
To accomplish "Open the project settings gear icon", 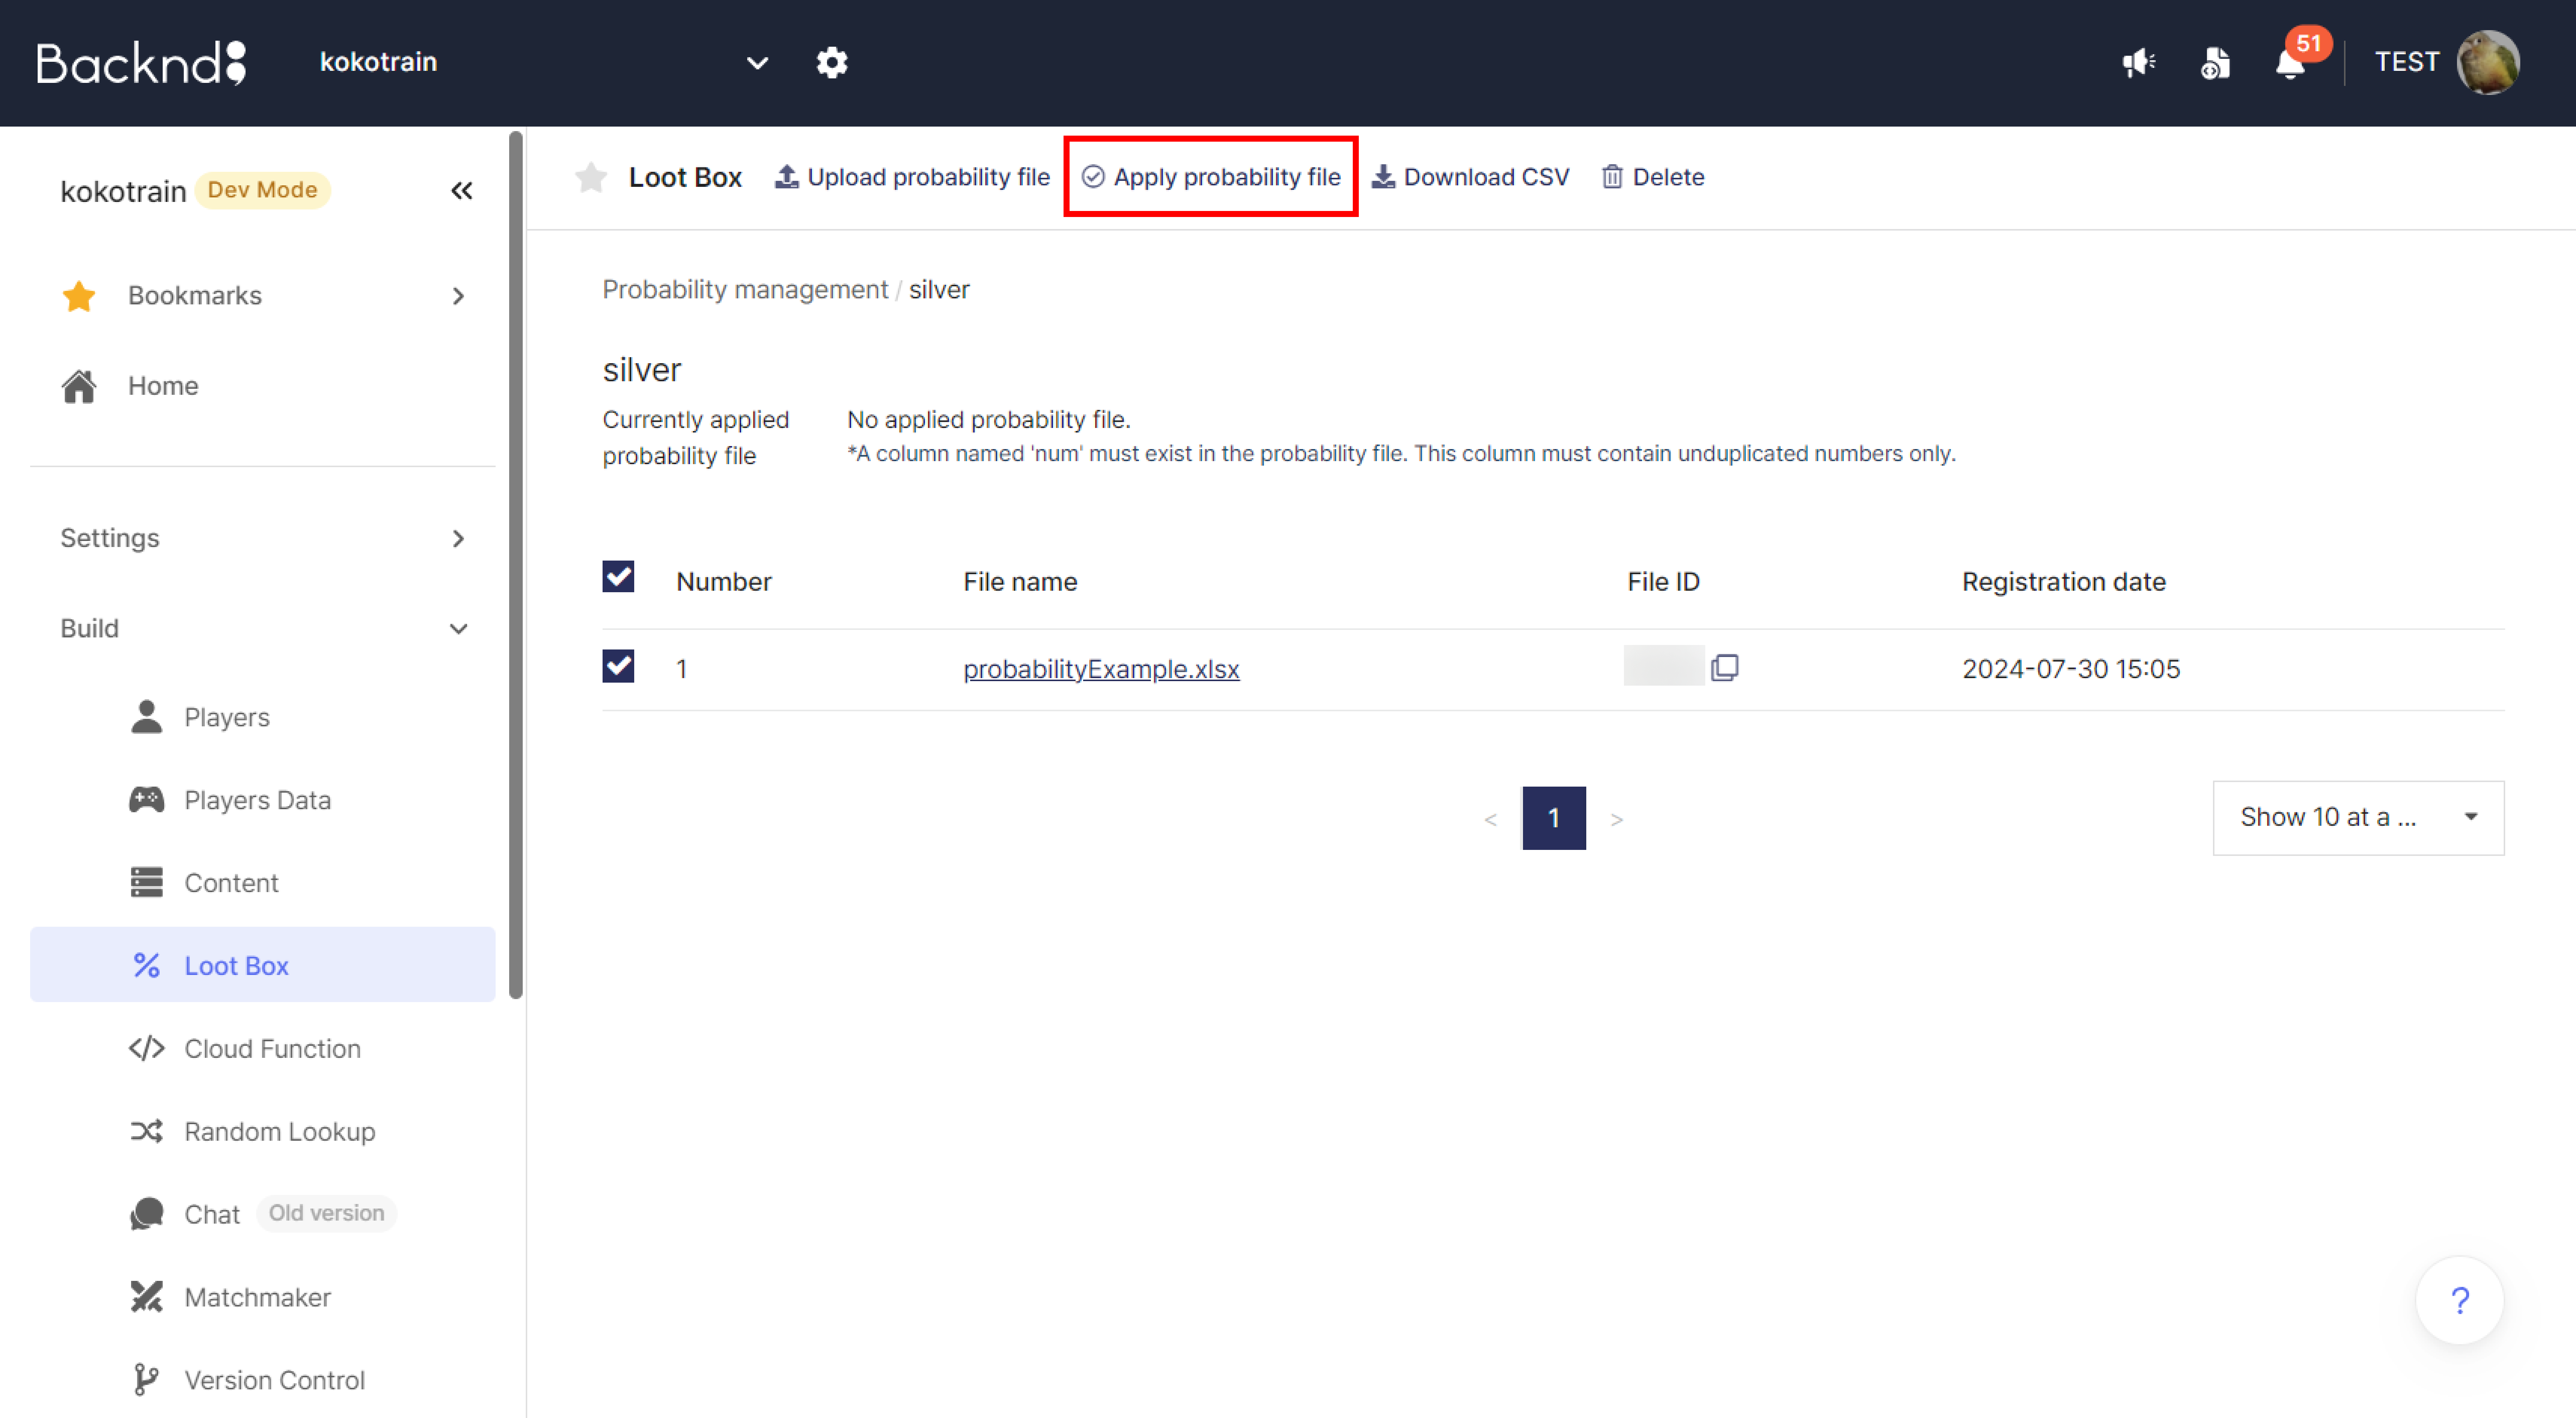I will pos(831,62).
